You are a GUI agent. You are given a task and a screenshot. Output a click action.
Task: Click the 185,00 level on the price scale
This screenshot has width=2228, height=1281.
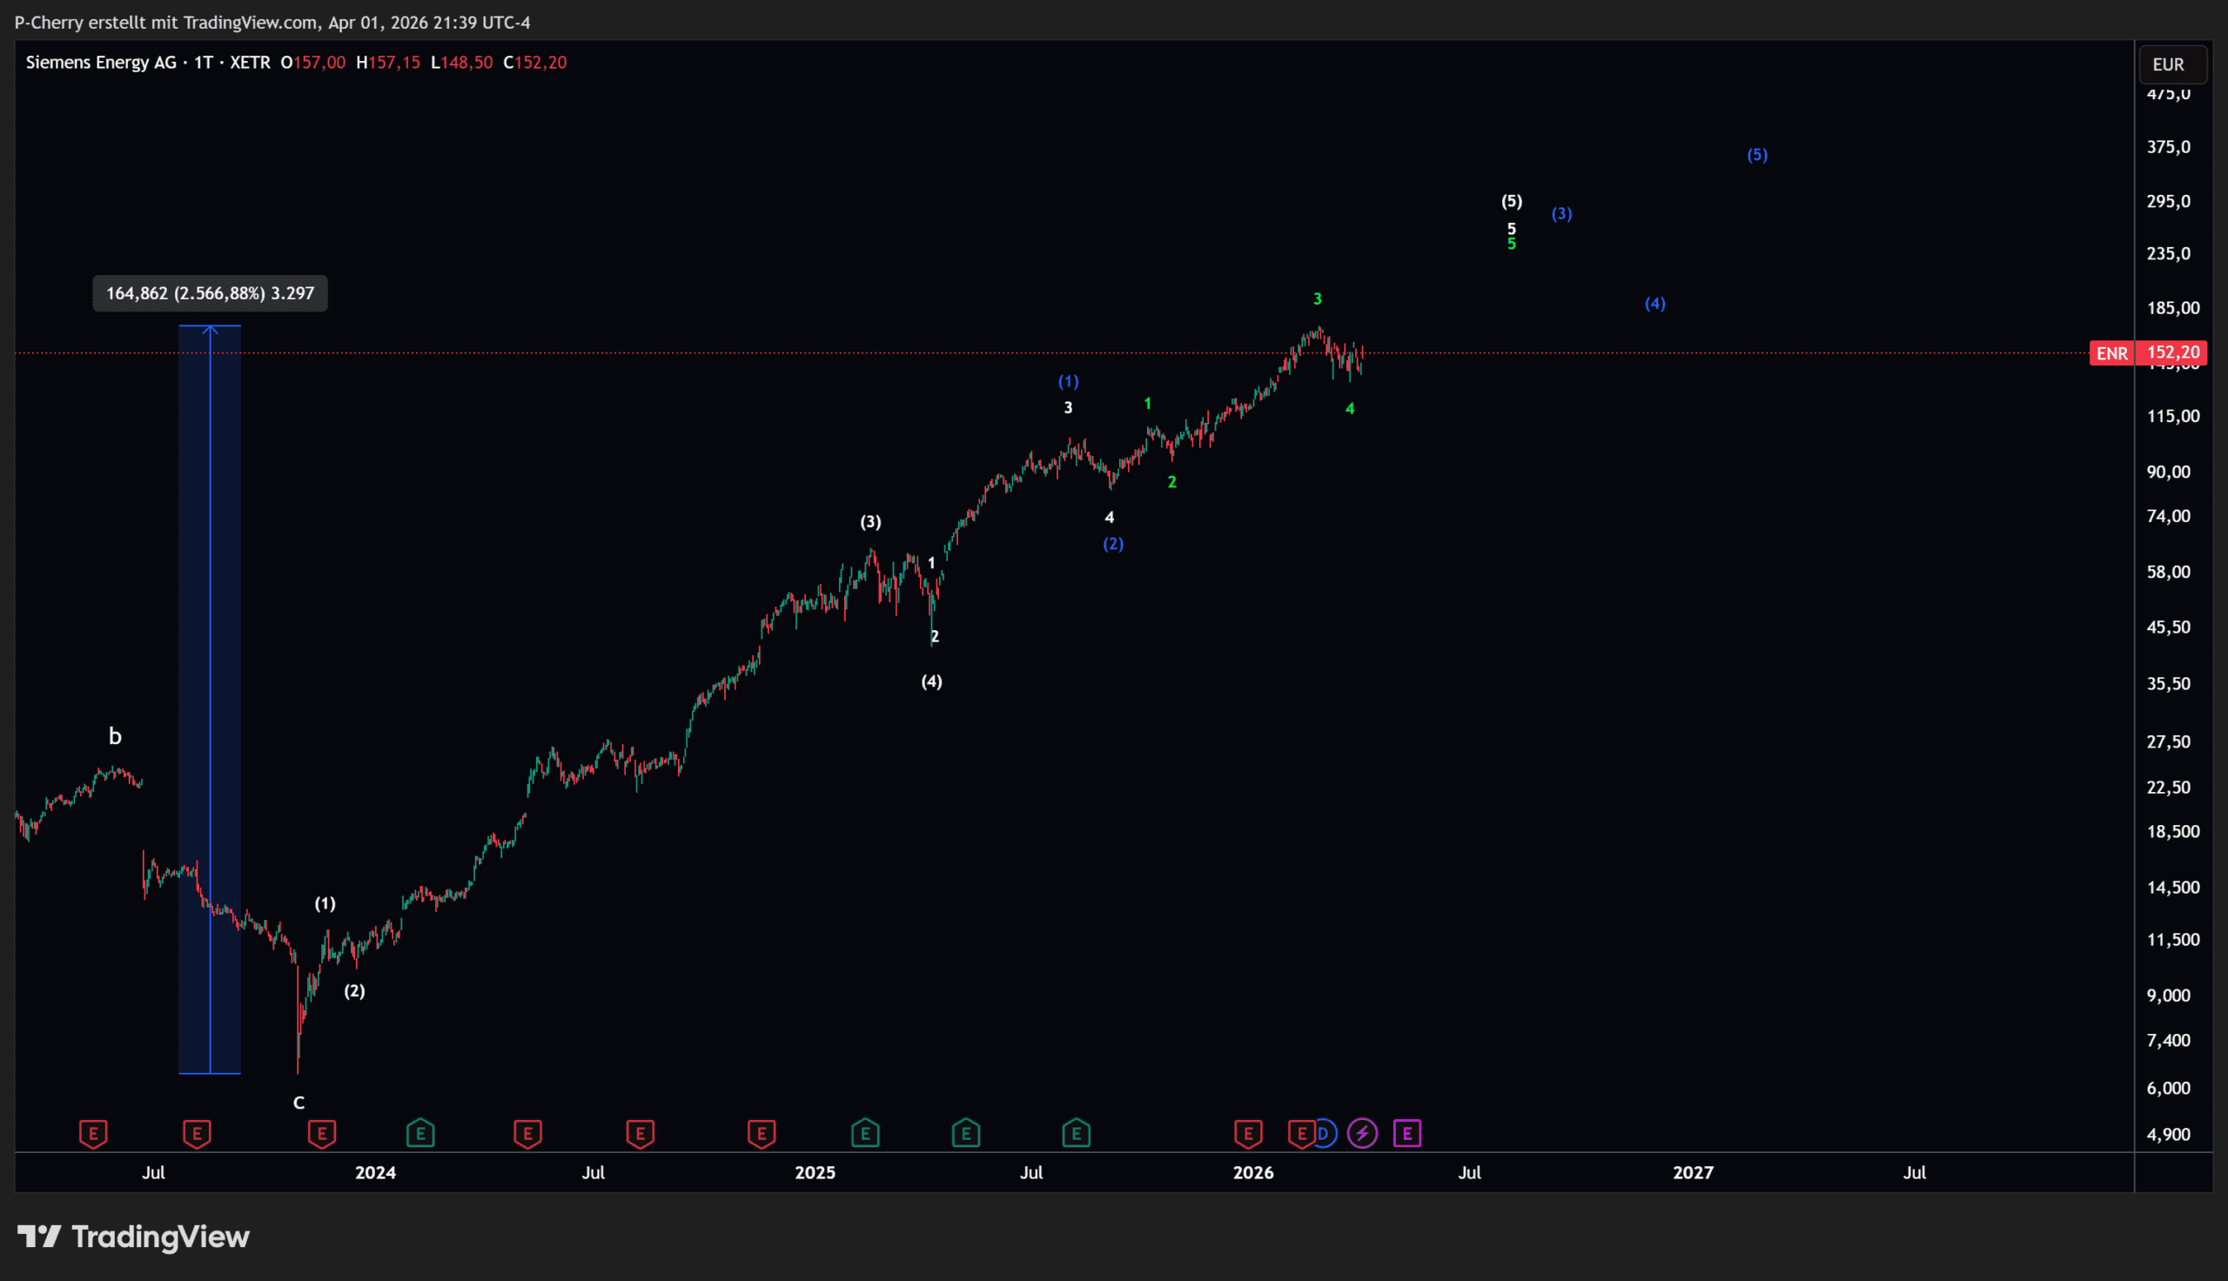[x=2172, y=308]
